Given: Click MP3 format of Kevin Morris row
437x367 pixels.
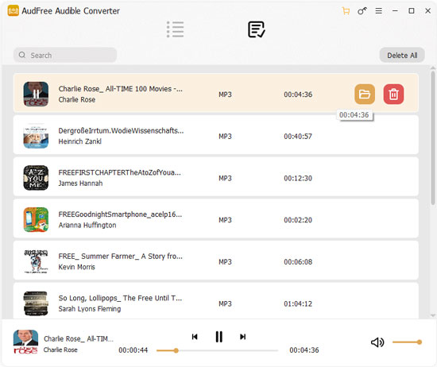Looking at the screenshot, I should pyautogui.click(x=225, y=261).
